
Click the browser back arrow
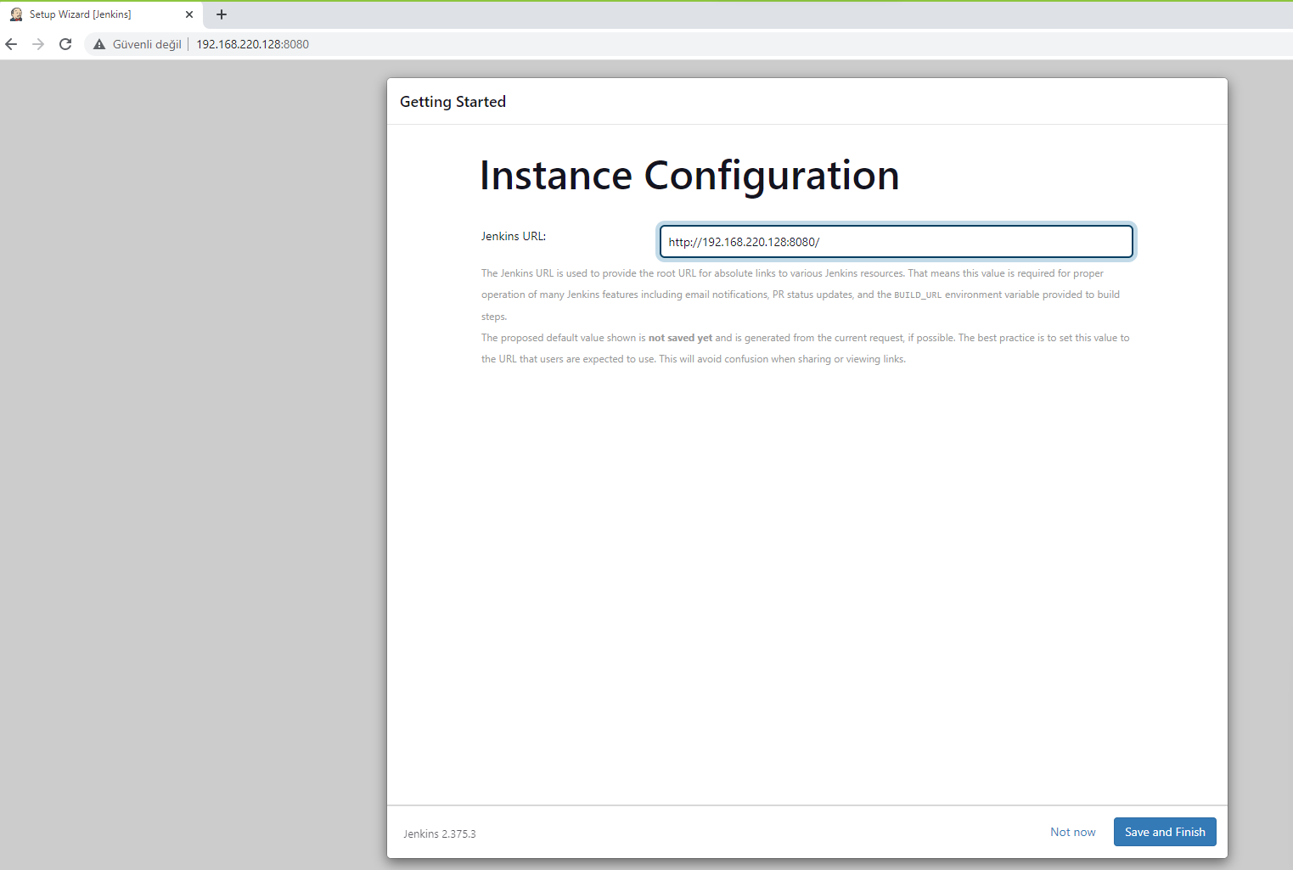click(x=11, y=44)
